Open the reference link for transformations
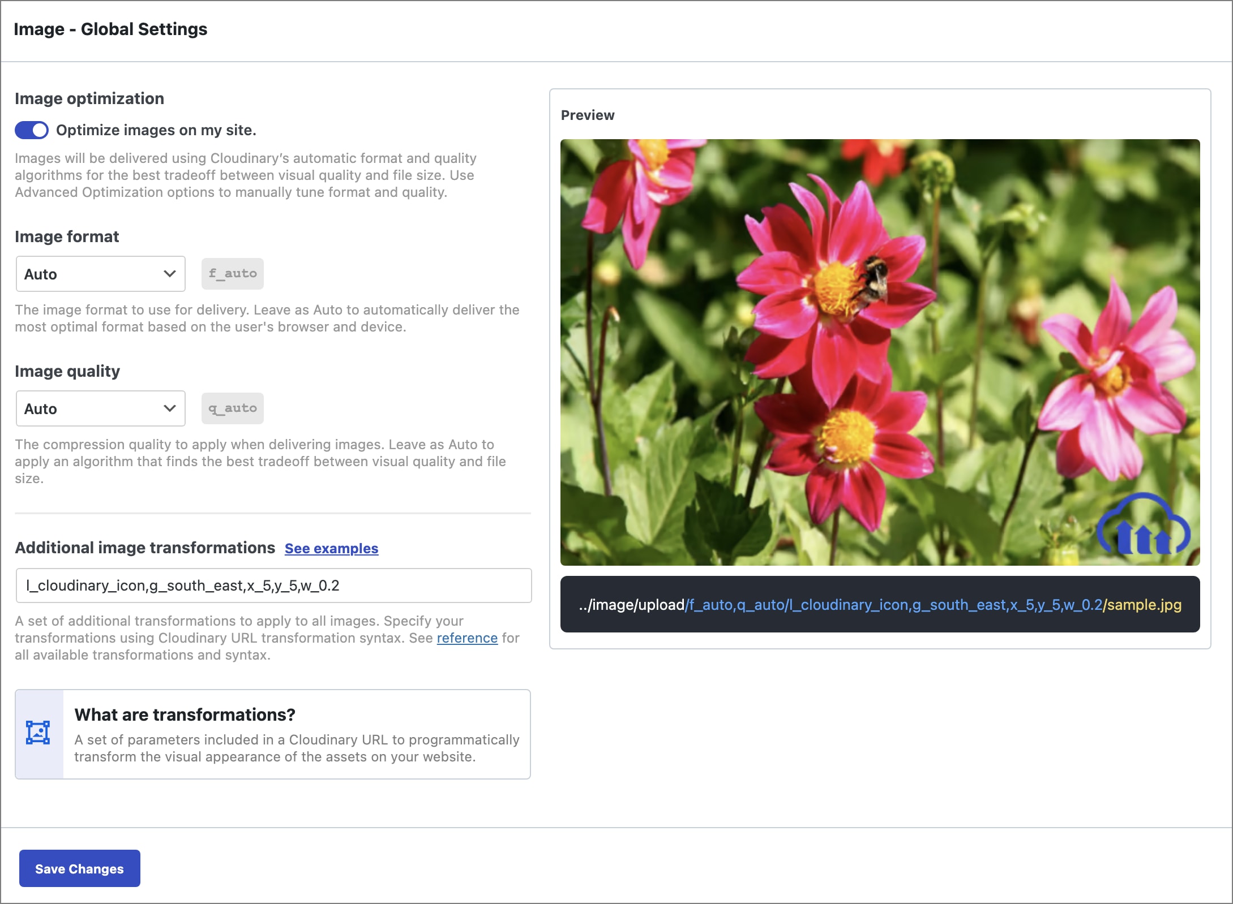This screenshot has width=1233, height=904. click(467, 638)
